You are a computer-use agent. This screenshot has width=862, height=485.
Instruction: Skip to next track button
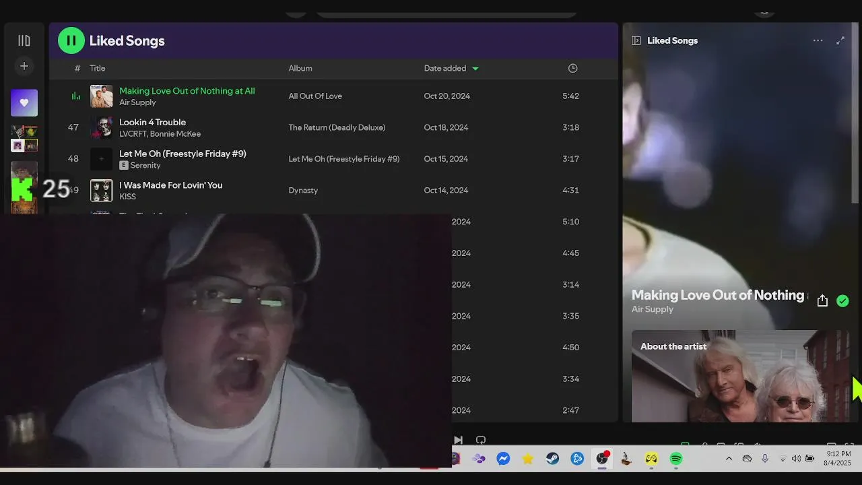[458, 440]
